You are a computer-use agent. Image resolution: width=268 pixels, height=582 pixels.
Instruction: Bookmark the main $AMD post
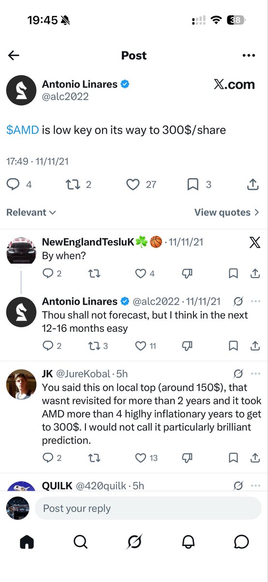point(198,184)
